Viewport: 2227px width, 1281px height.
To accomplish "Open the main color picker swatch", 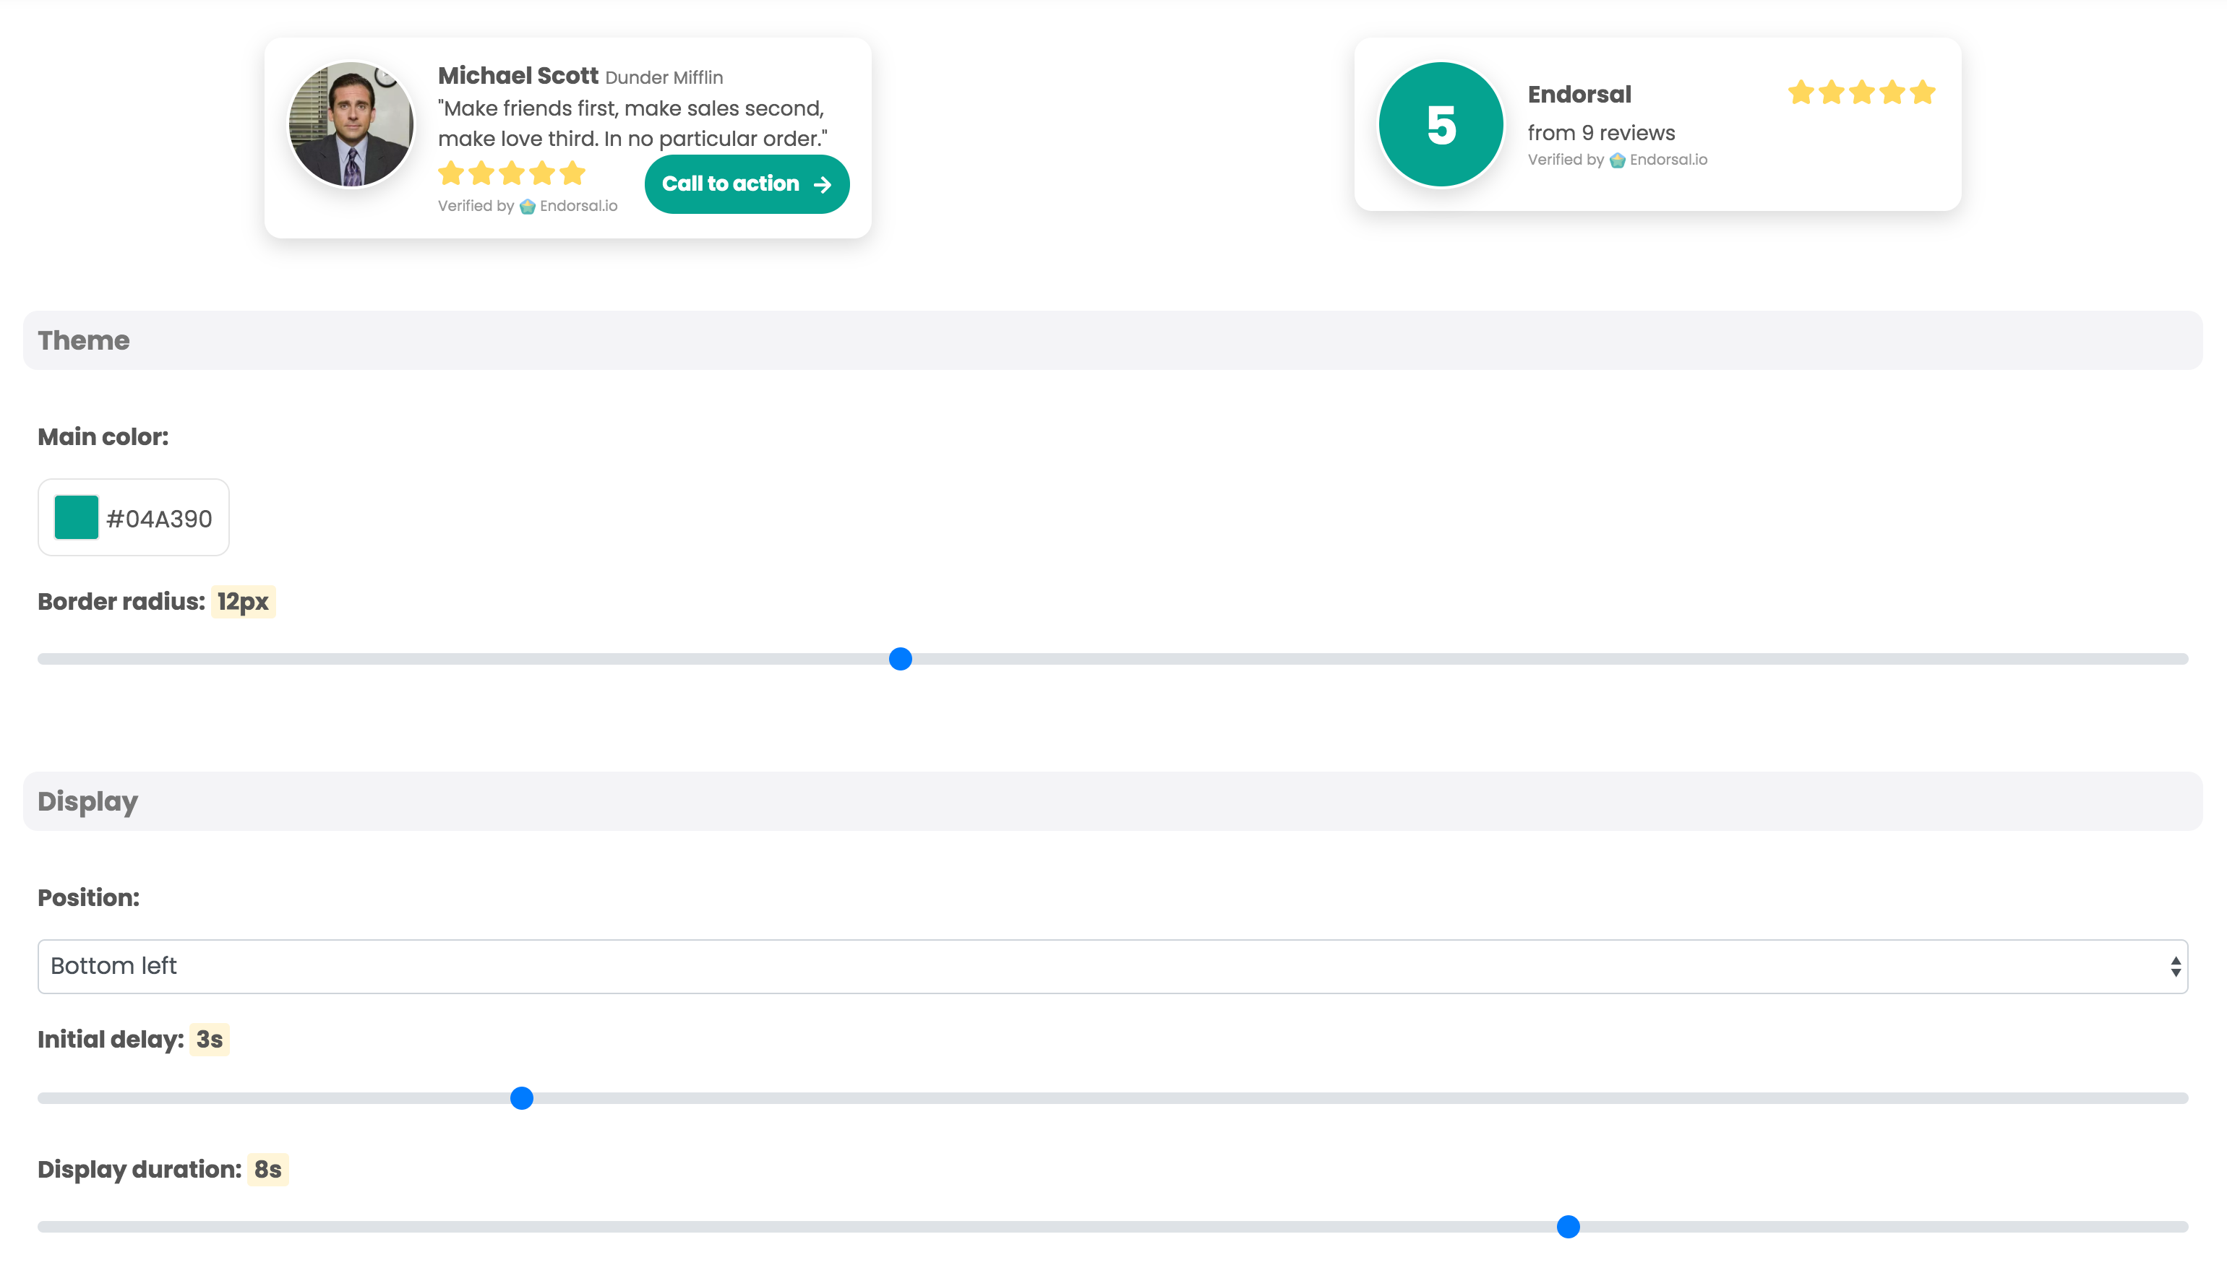I will tap(76, 517).
